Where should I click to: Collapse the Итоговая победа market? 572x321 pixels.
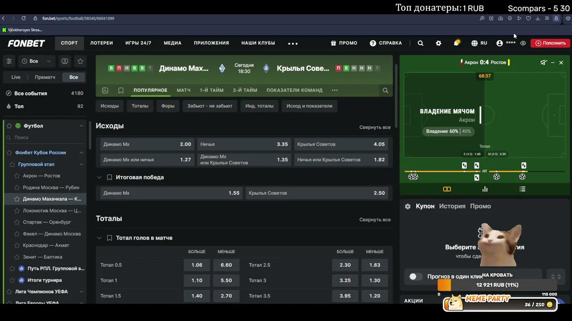coord(99,177)
